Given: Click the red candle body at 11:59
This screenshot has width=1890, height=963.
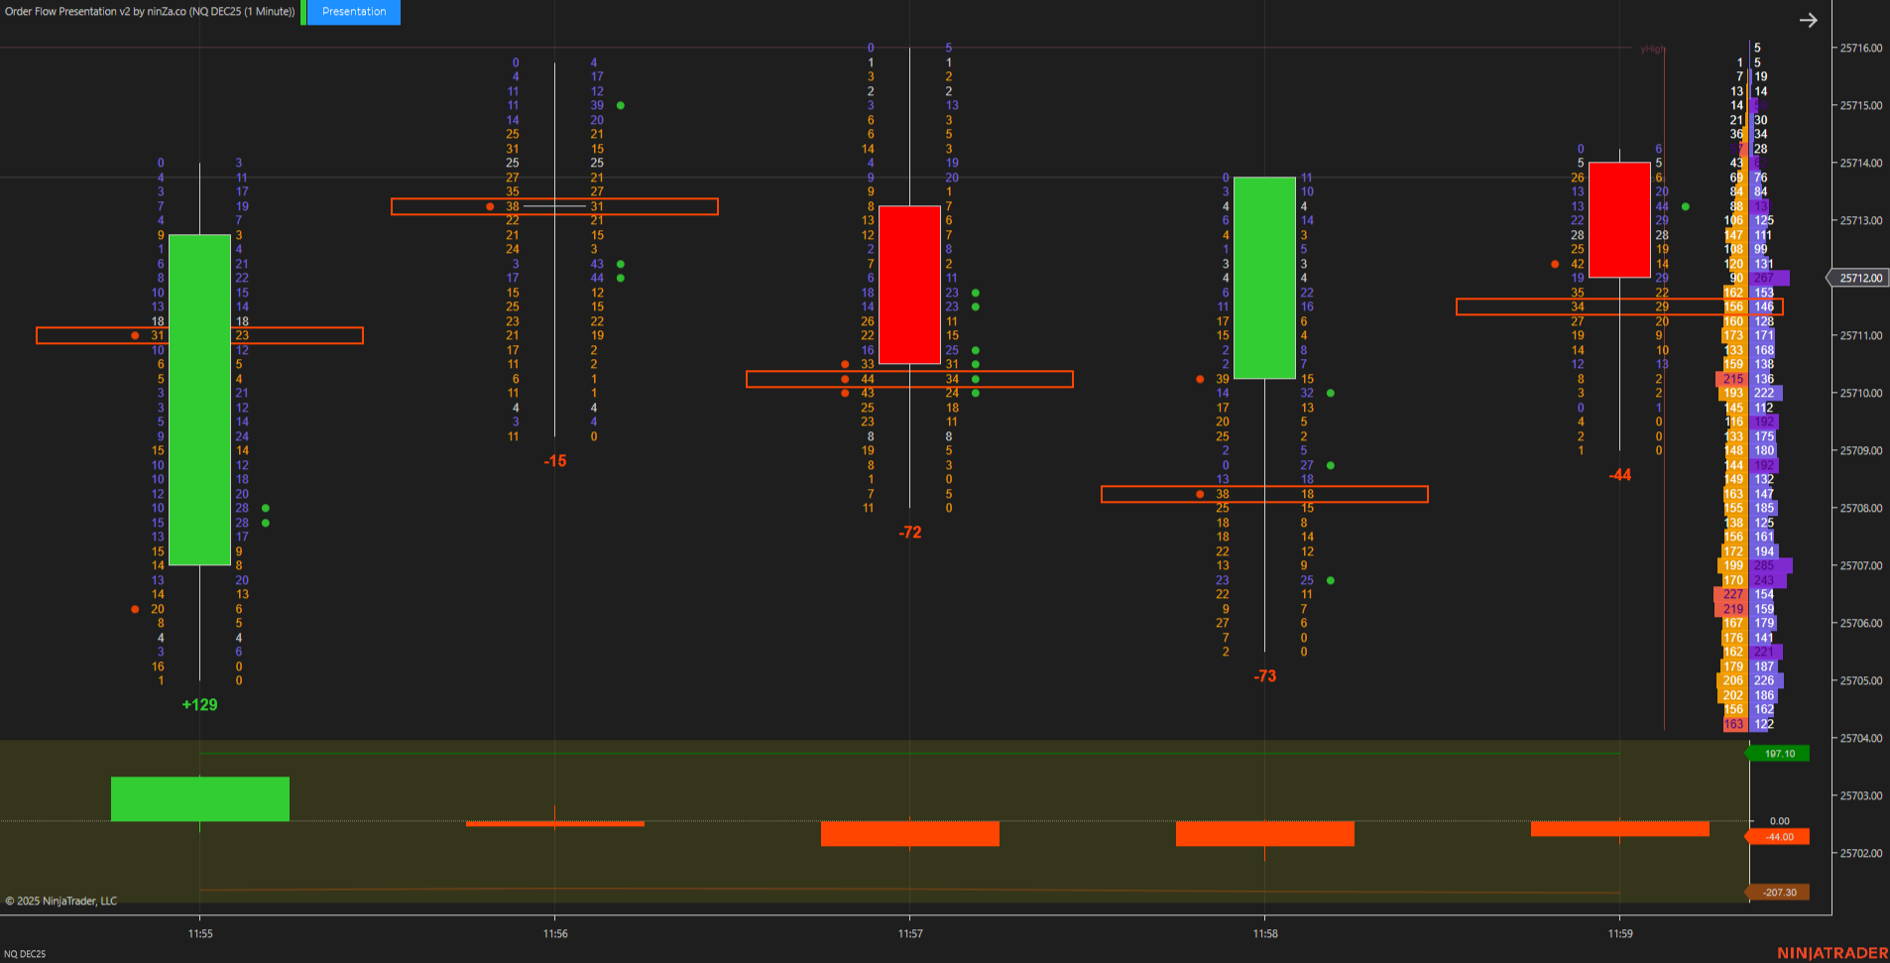Looking at the screenshot, I should pyautogui.click(x=1619, y=220).
